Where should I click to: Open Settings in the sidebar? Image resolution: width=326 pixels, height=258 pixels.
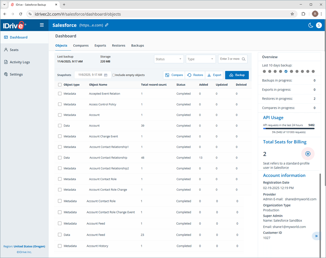(25, 74)
